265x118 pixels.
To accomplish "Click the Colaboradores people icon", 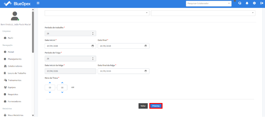I will (x=5, y=66).
